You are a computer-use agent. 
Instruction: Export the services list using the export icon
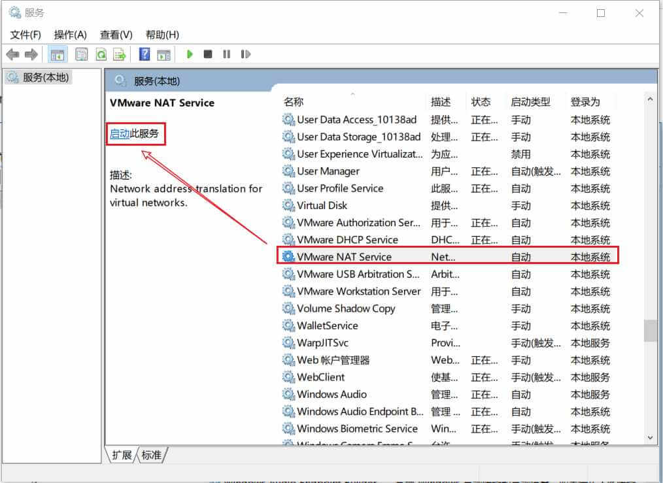tap(120, 54)
